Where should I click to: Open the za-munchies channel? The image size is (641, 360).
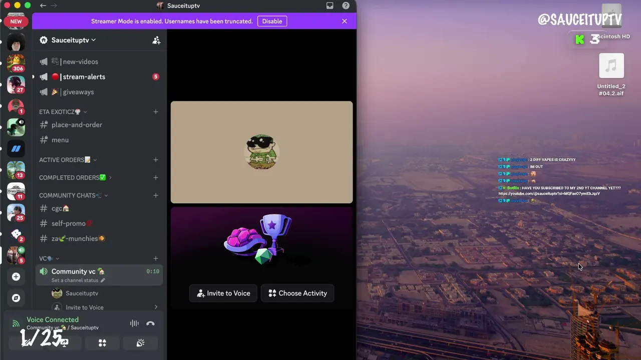(99, 238)
